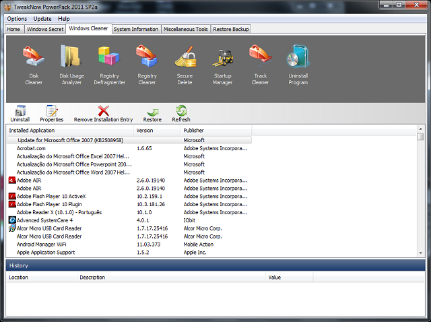Select Android Manager WiFi entry
The height and width of the screenshot is (322, 431).
pyautogui.click(x=129, y=245)
